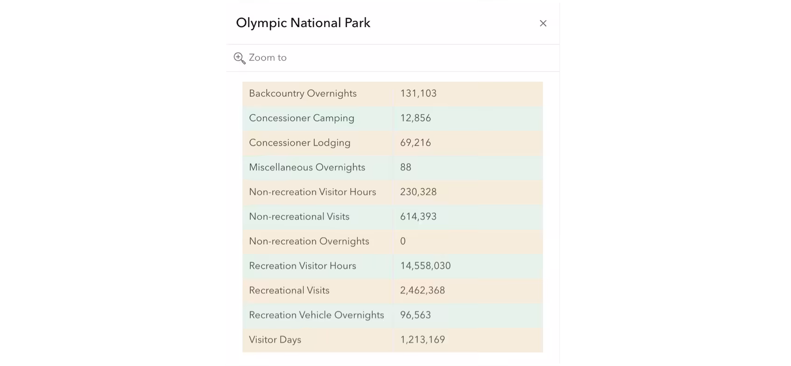Click the Non-recreational Visits label
Image resolution: width=791 pixels, height=366 pixels.
point(299,217)
